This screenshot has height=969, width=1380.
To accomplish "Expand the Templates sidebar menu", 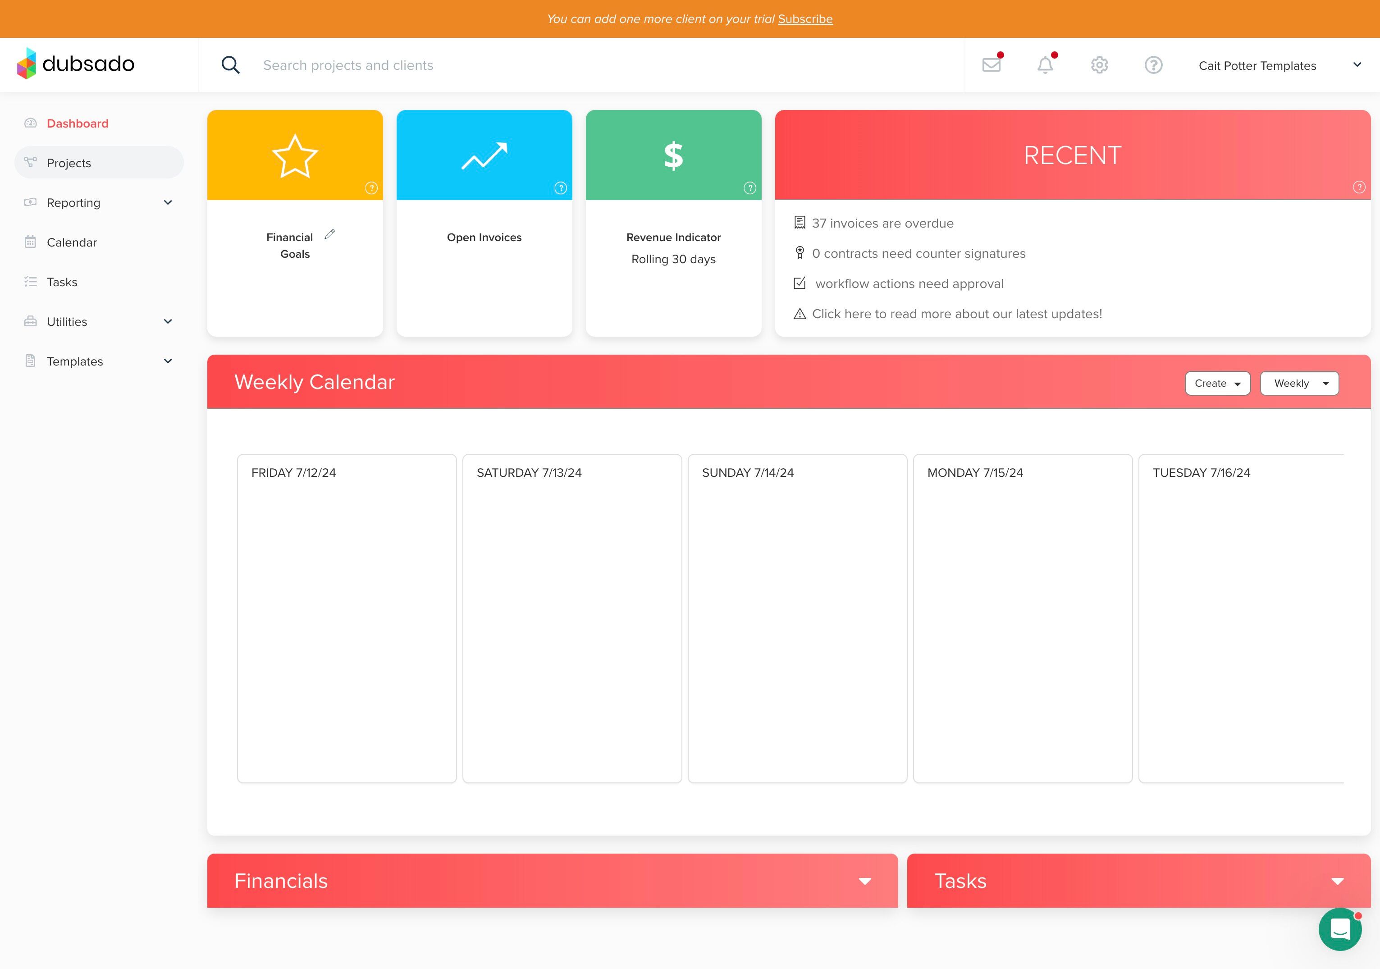I will [x=168, y=361].
